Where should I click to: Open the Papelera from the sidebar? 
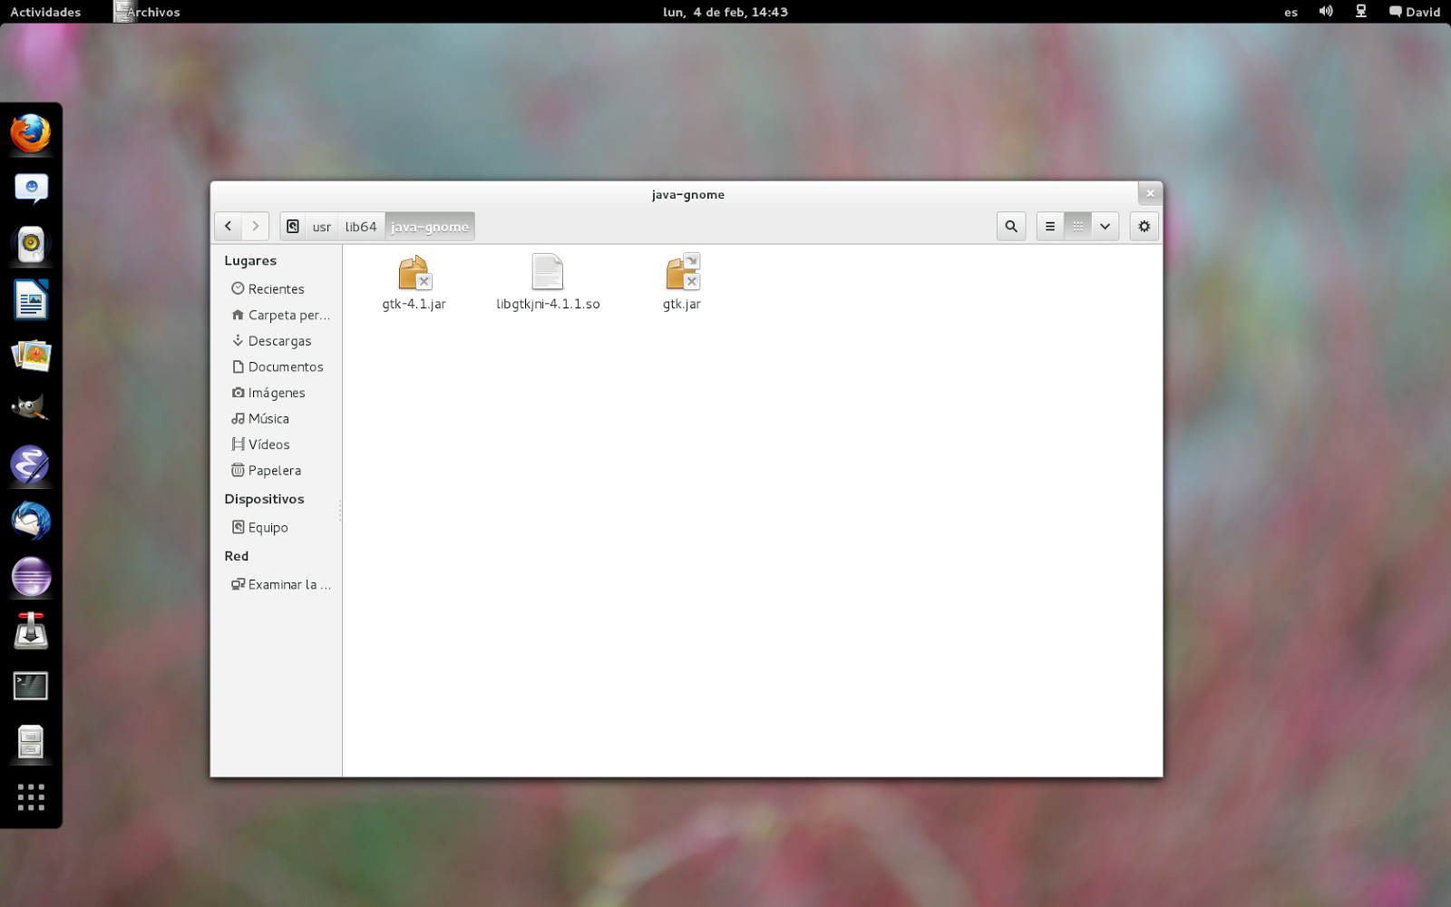(x=273, y=470)
